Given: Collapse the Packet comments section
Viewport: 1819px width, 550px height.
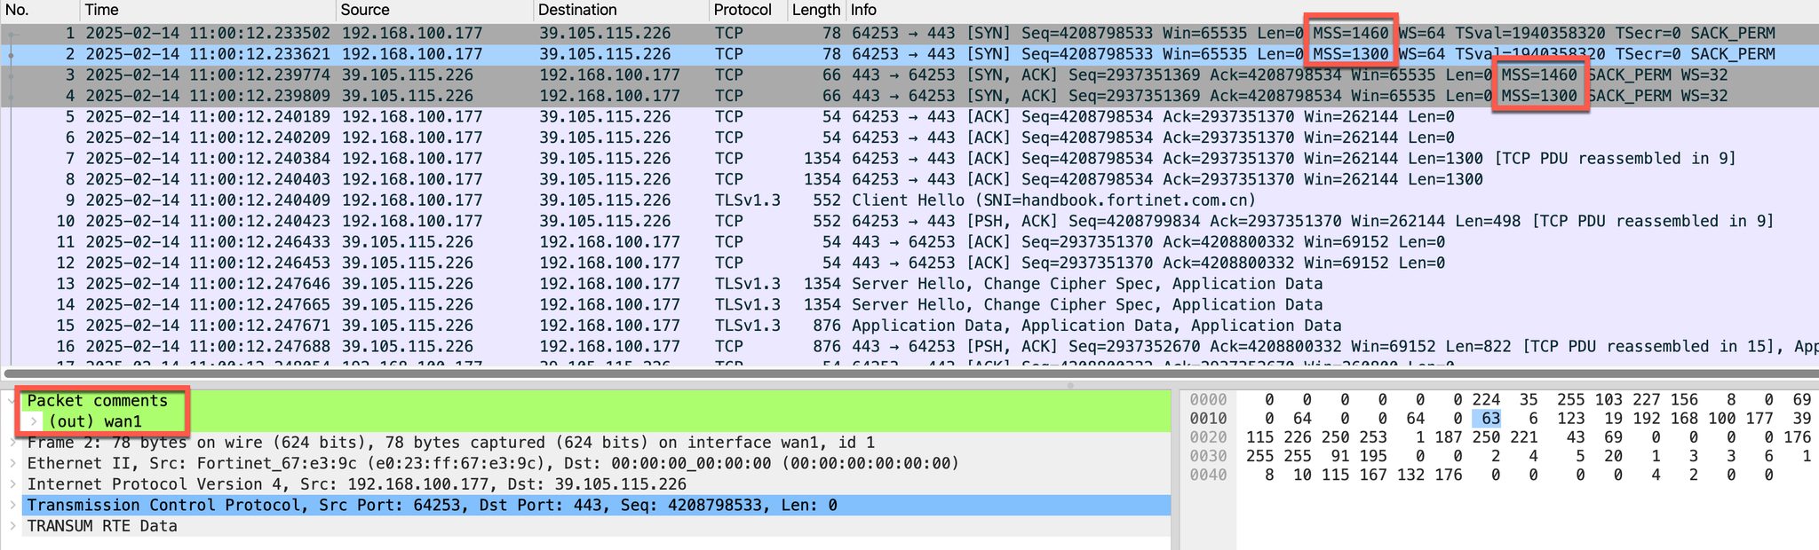Looking at the screenshot, I should 12,400.
